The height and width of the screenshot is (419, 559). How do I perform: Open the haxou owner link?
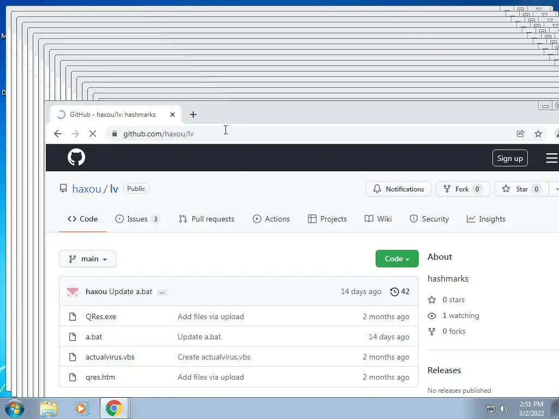[x=87, y=189]
